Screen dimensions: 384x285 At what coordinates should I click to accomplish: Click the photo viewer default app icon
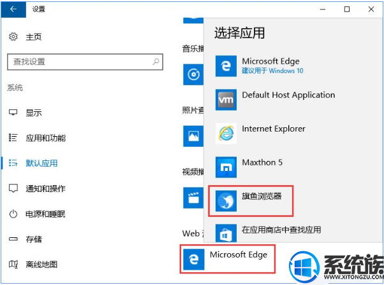(x=193, y=136)
